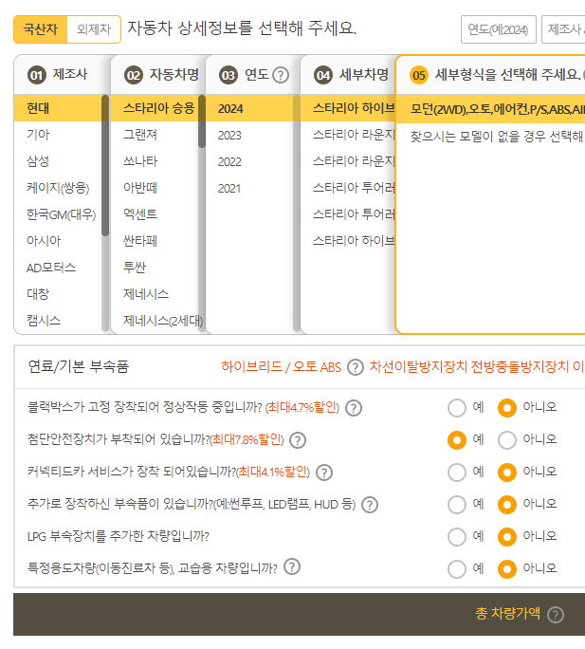Select 예 for 블랙박스 question
This screenshot has height=649, width=585.
pyautogui.click(x=457, y=408)
